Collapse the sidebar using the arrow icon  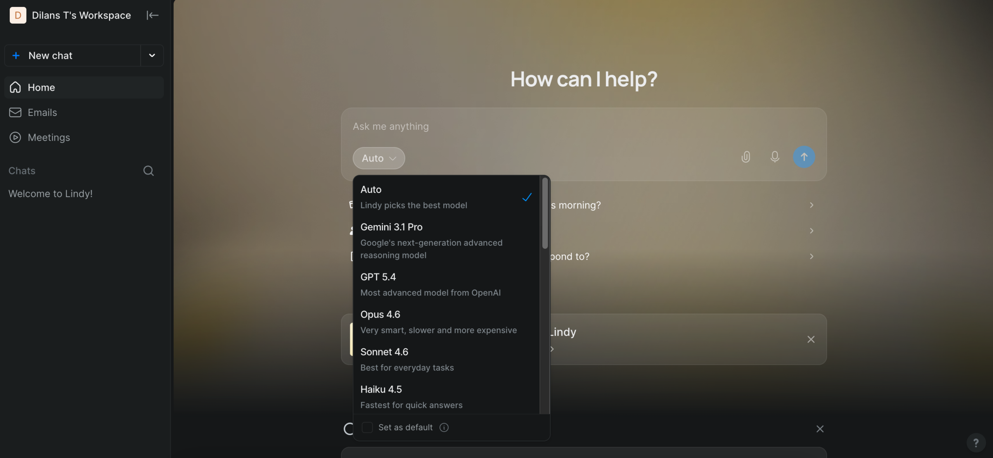pos(152,15)
